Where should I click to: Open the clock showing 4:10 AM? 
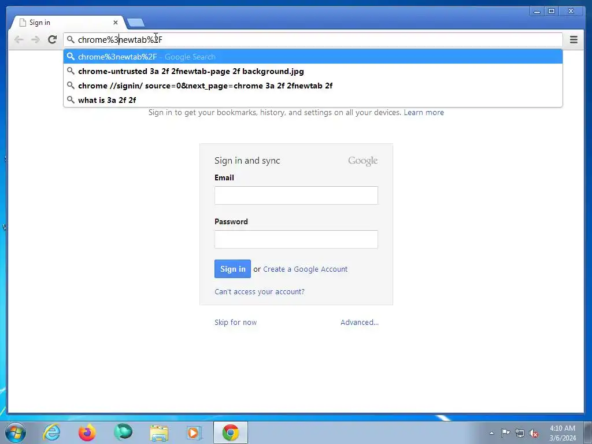point(563,433)
